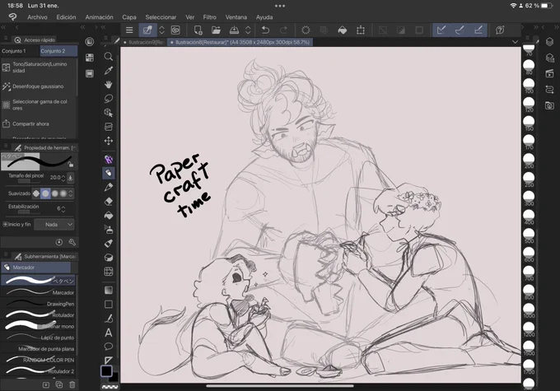This screenshot has width=560, height=391.
Task: Select the Object operation tool
Action: pos(109,113)
